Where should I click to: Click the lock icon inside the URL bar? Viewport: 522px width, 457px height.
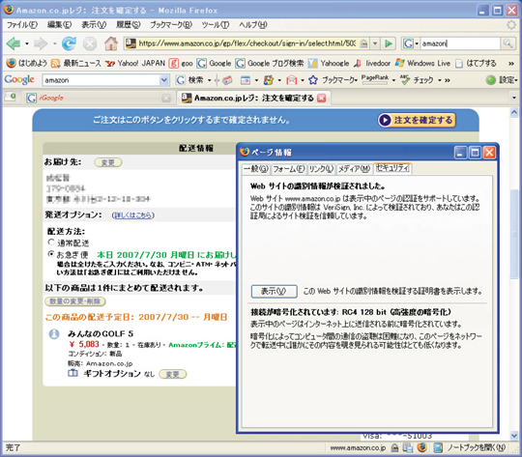coord(363,43)
